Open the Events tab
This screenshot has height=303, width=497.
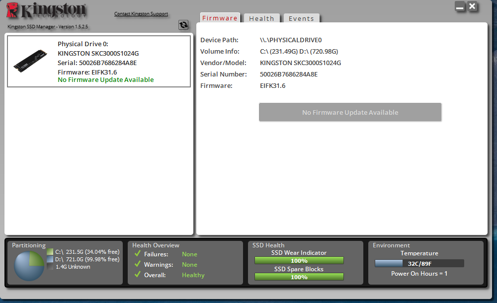click(x=301, y=18)
